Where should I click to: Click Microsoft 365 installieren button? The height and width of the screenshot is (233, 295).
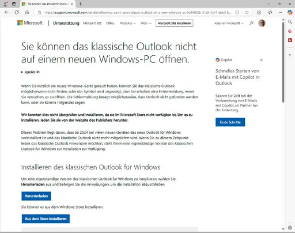click(x=175, y=23)
